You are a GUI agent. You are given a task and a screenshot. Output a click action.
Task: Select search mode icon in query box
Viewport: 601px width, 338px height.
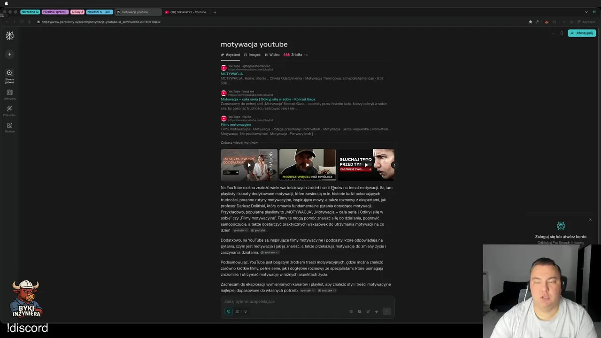[x=229, y=311]
